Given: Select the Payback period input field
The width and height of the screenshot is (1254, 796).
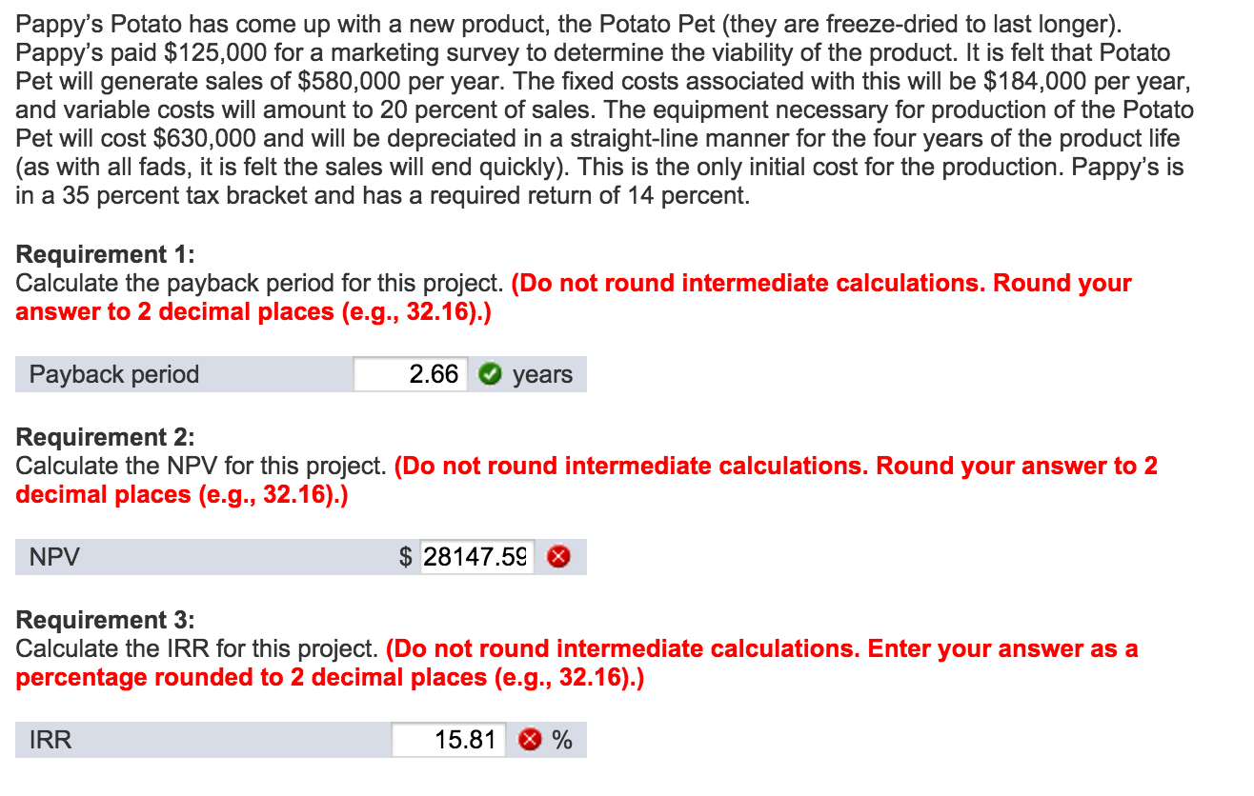Looking at the screenshot, I should click(x=410, y=374).
